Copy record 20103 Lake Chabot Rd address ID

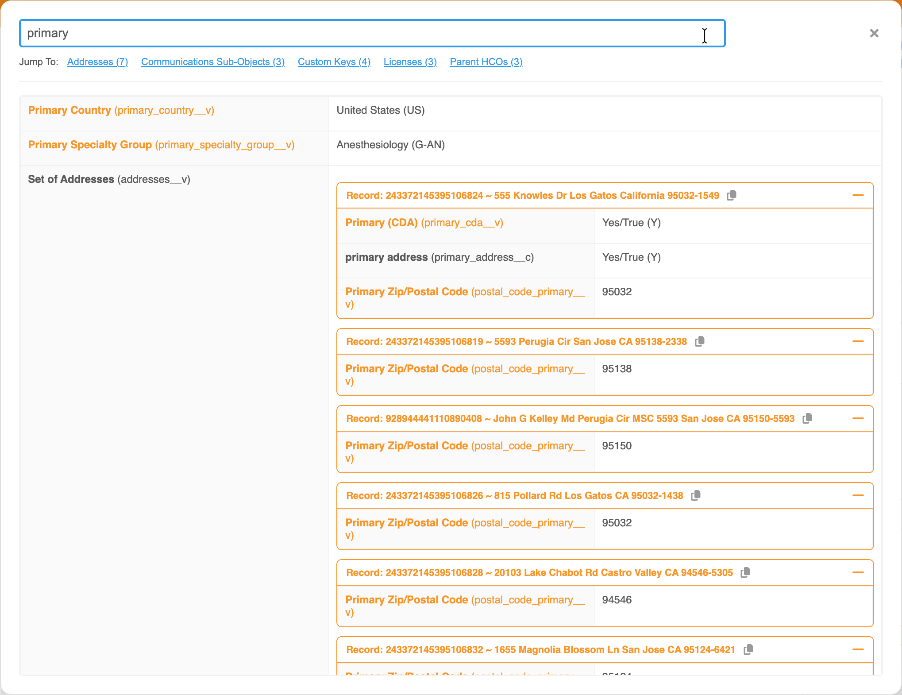[x=745, y=572]
